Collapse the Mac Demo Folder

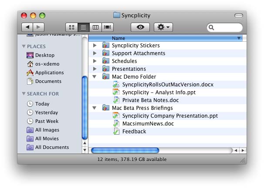(x=95, y=77)
